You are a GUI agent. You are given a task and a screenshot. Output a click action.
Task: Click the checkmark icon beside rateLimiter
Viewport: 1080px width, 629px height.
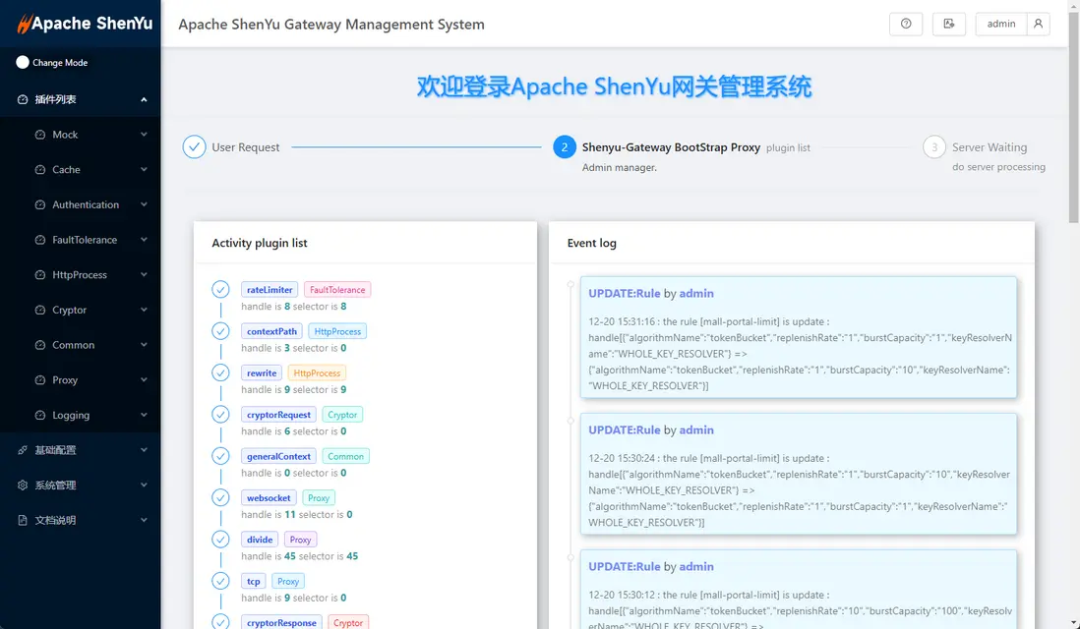click(220, 289)
